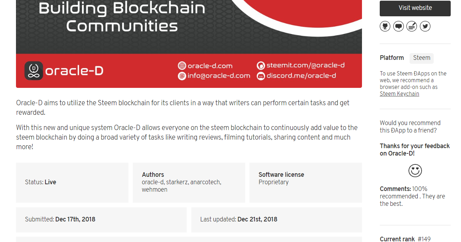Click the Building Blockchain Communities banner image
Screen dimensions: 461x242
[x=189, y=44]
